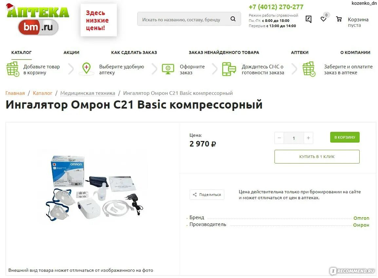Click the map pin pharmacy icon

click(86, 69)
